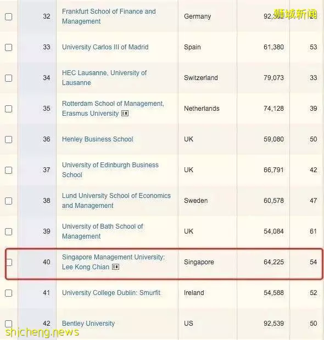Screen dimensions: 324x340
Task: Tick the checkbox for Frankfurt School row
Action: [x=8, y=16]
